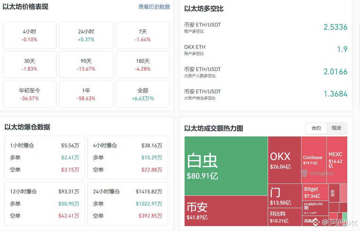360x231 pixels.
Task: Click the 12小时 空单 $42.41万 value
Action: tap(69, 216)
